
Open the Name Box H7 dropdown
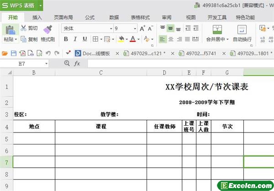pos(46,64)
